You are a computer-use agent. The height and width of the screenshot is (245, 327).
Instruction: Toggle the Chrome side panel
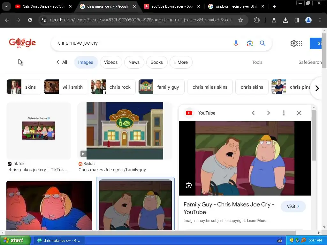coord(297,20)
